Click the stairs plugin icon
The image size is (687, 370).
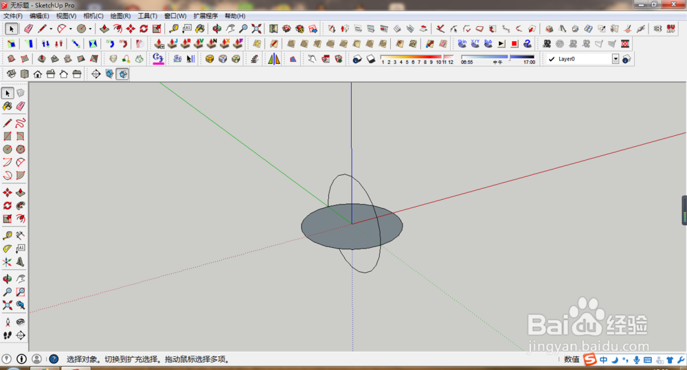pyautogui.click(x=255, y=58)
